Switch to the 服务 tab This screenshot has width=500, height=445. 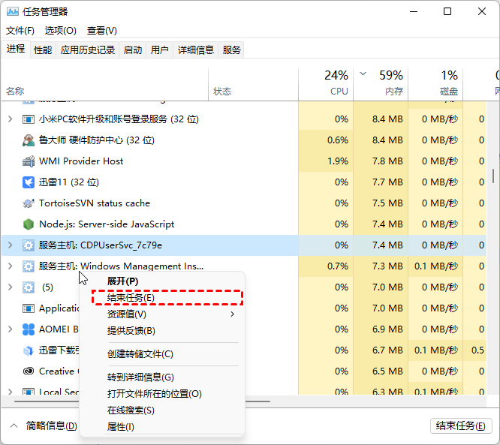click(231, 50)
